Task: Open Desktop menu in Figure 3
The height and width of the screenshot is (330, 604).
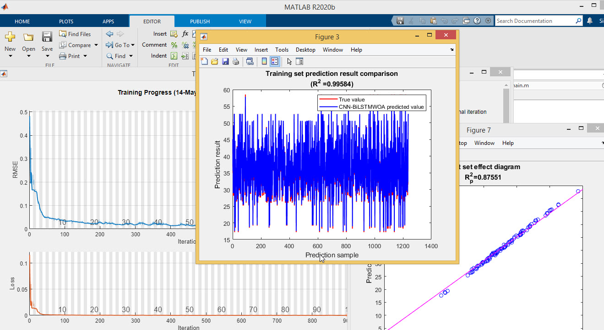Action: coord(305,50)
